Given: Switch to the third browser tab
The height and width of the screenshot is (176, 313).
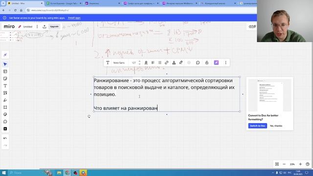Looking at the screenshot, I should pos(102,3).
